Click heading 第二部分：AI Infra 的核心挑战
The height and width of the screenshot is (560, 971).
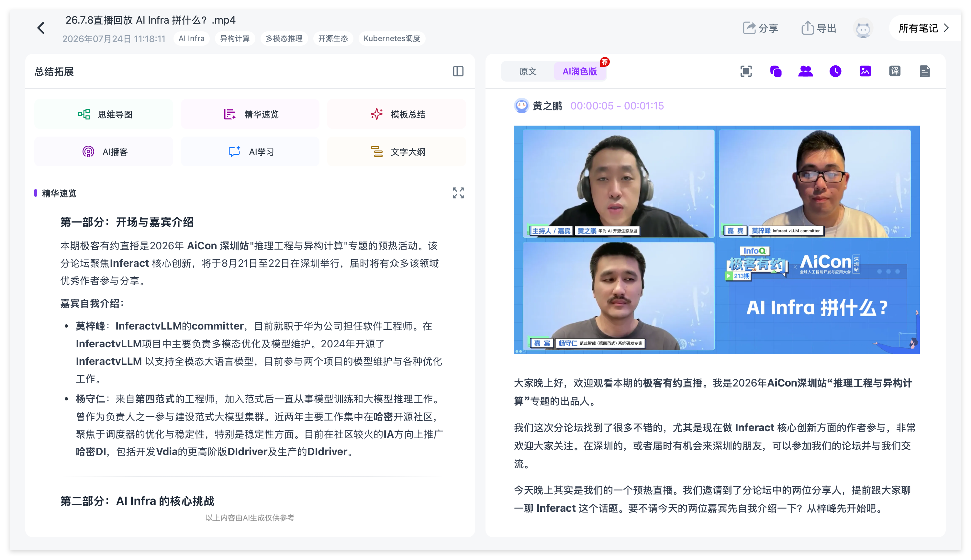coord(137,501)
